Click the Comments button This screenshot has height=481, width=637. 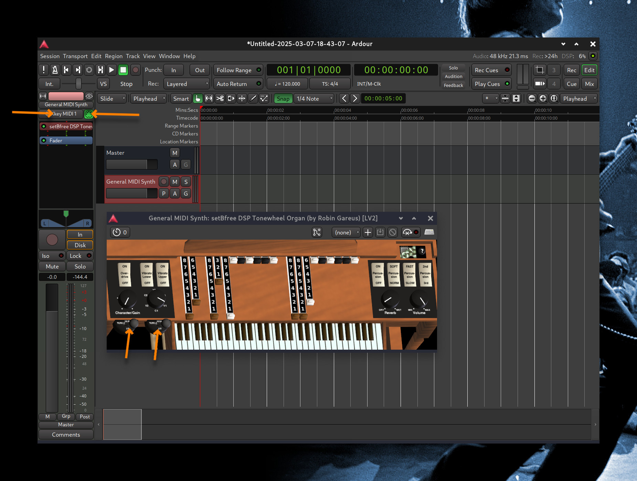pyautogui.click(x=66, y=435)
